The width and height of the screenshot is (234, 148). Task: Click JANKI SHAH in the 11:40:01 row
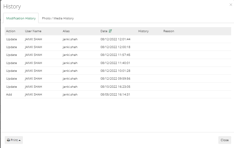(34, 63)
